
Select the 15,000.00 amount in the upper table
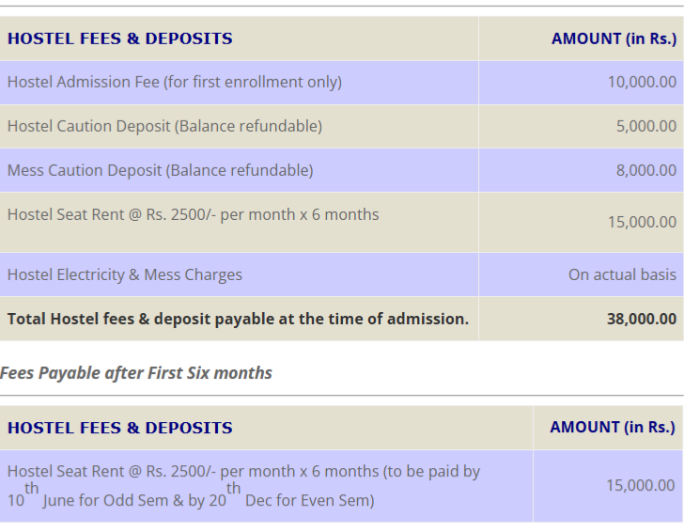[x=641, y=222]
